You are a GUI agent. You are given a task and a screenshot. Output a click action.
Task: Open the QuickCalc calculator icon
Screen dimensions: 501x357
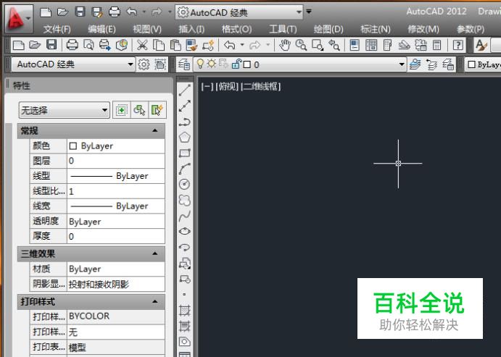436,45
